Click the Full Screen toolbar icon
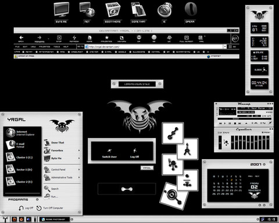Image resolution: width=279 pixels, height=223 pixels. click(187, 38)
